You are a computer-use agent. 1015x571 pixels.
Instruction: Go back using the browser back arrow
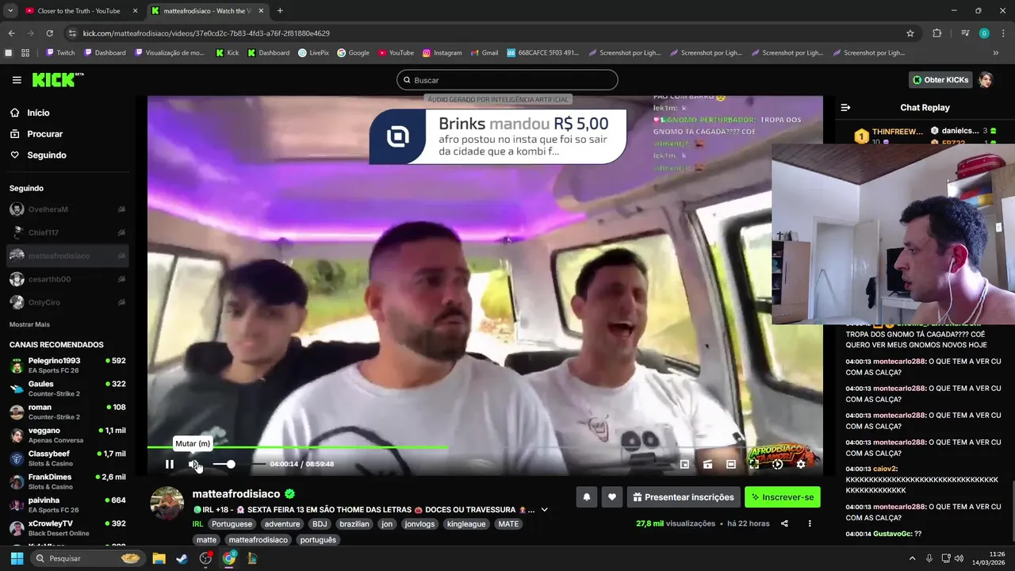click(x=11, y=33)
